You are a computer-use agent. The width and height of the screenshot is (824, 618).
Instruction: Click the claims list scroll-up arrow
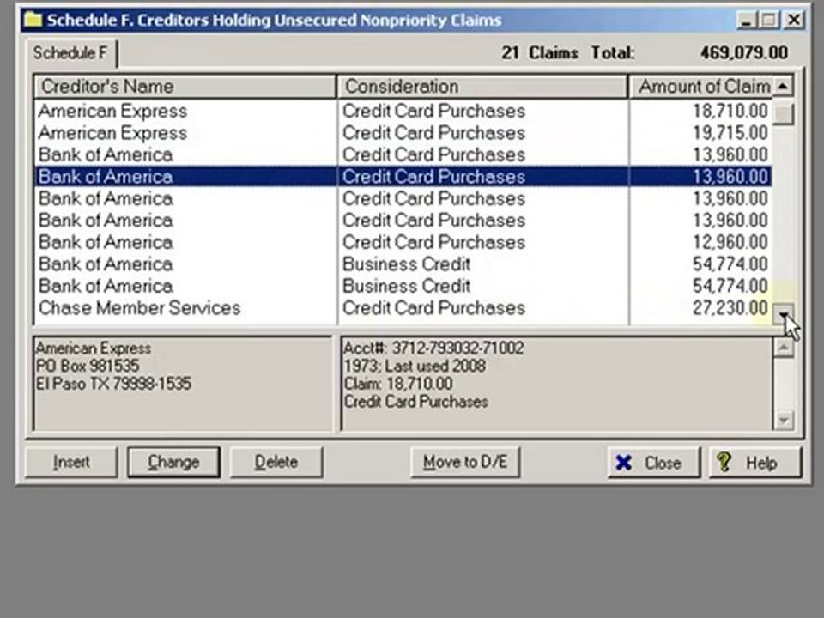point(783,86)
